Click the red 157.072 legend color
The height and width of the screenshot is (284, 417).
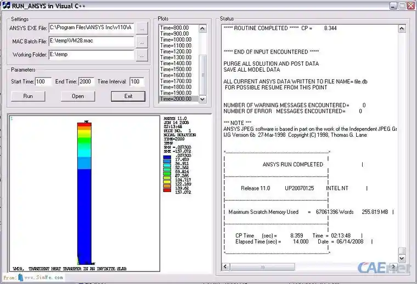pyautogui.click(x=167, y=190)
